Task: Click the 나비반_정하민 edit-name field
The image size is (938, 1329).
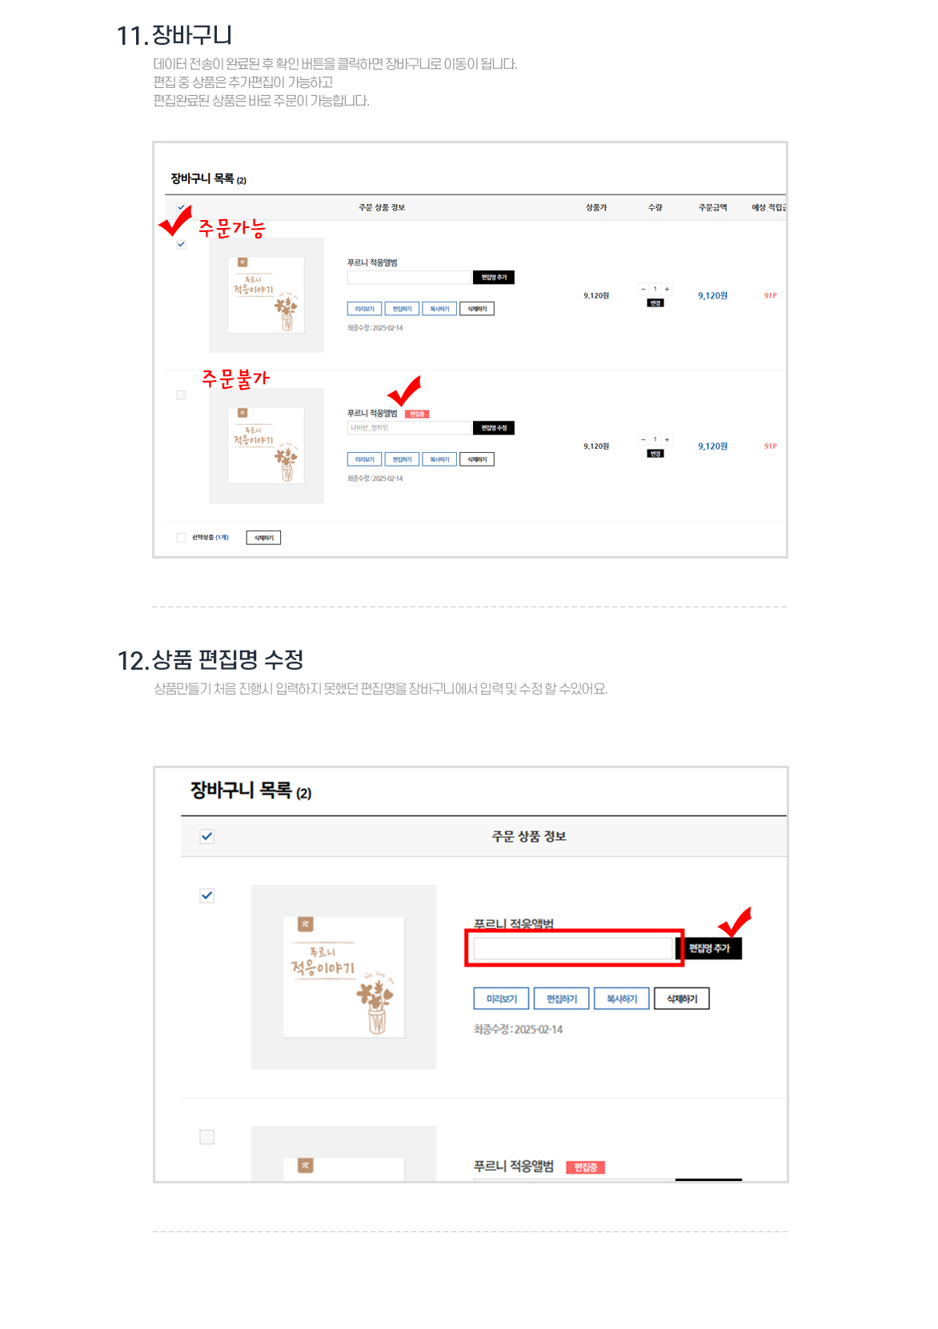Action: point(409,428)
